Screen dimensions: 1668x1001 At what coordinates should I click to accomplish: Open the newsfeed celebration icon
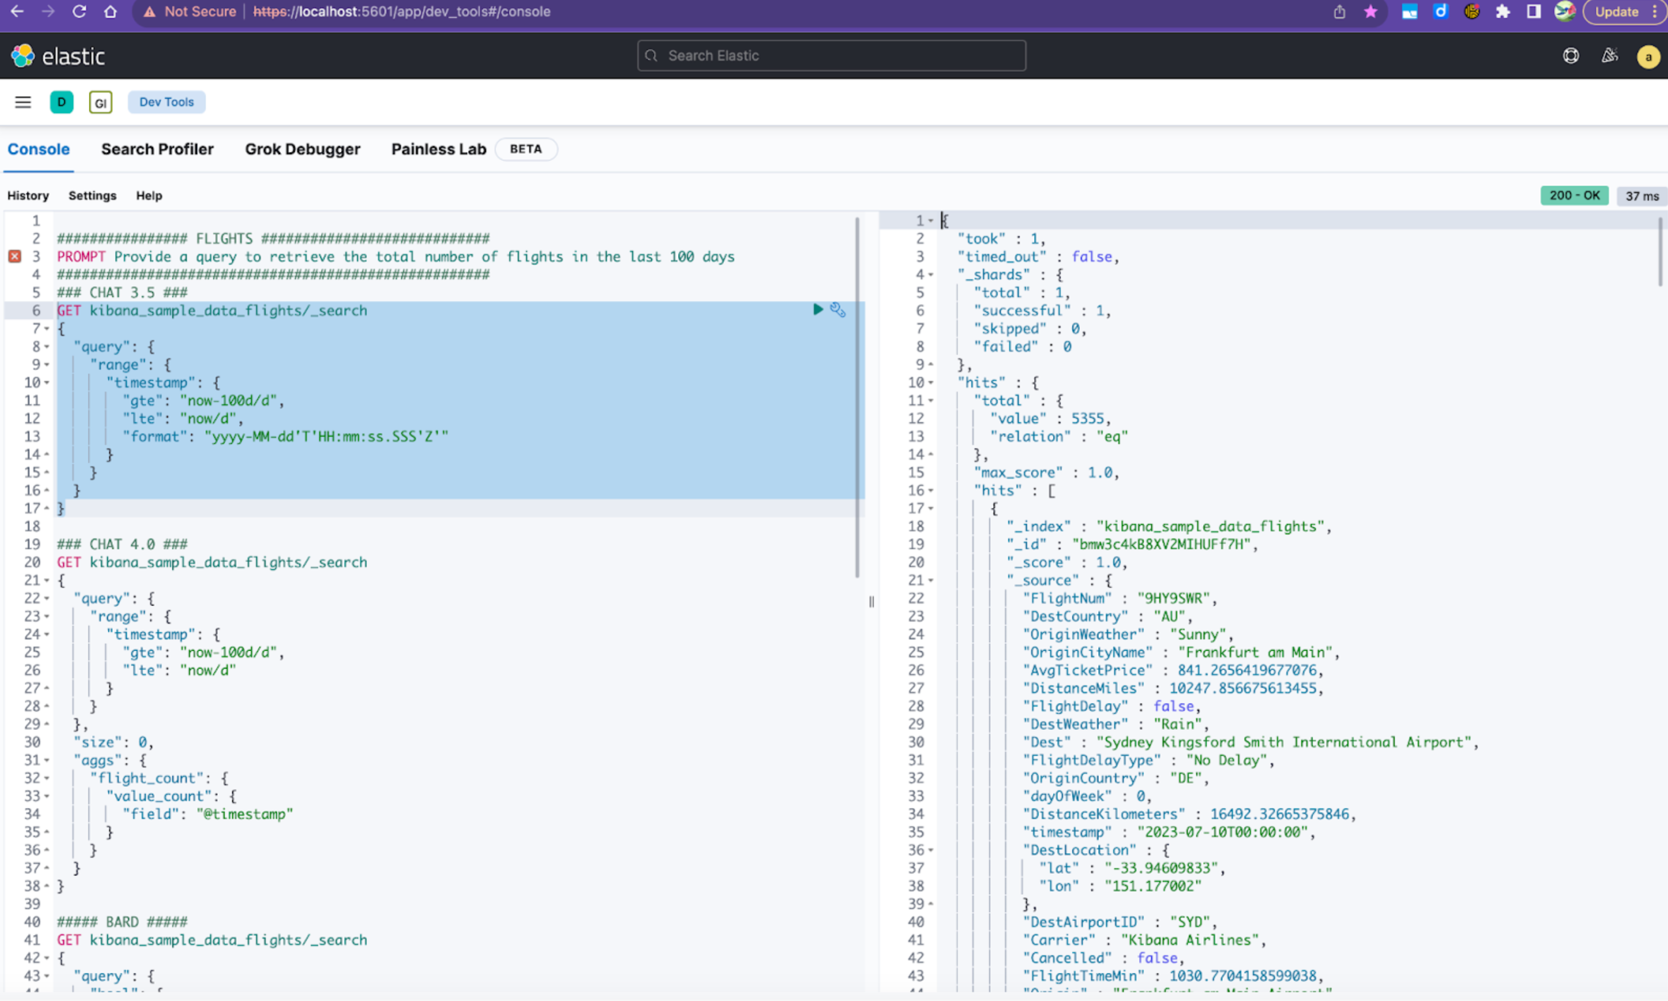coord(1610,56)
